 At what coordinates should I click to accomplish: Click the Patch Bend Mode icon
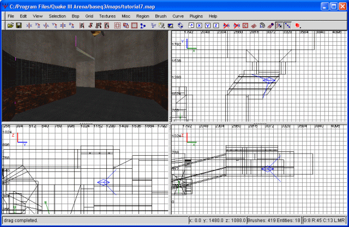[x=262, y=26]
